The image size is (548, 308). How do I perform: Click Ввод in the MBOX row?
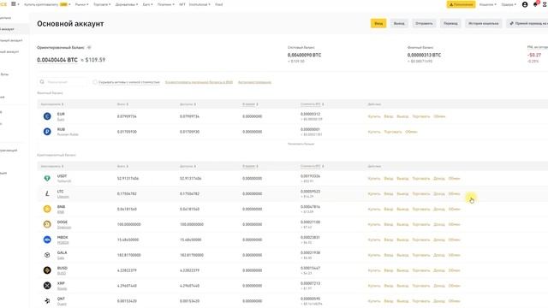click(389, 240)
